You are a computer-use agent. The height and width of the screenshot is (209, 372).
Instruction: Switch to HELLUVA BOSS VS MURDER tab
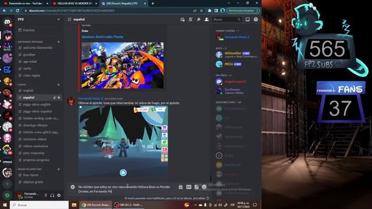click(x=75, y=3)
